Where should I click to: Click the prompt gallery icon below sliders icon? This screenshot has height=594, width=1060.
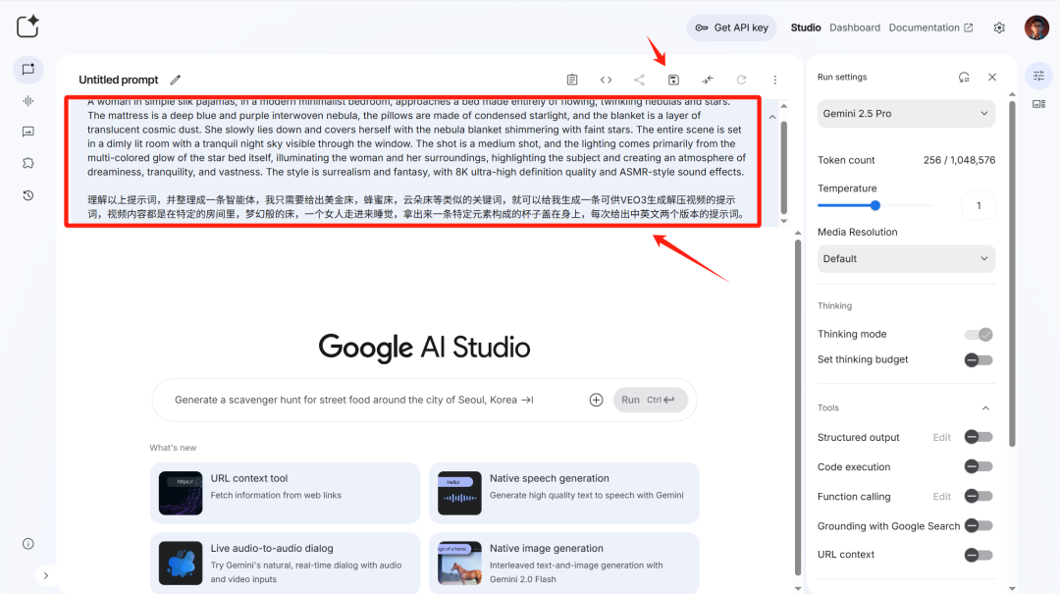coord(1039,103)
